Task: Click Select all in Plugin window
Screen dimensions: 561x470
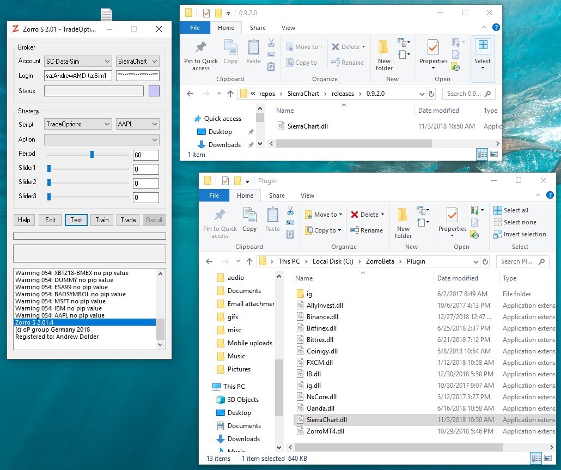Action: 511,210
